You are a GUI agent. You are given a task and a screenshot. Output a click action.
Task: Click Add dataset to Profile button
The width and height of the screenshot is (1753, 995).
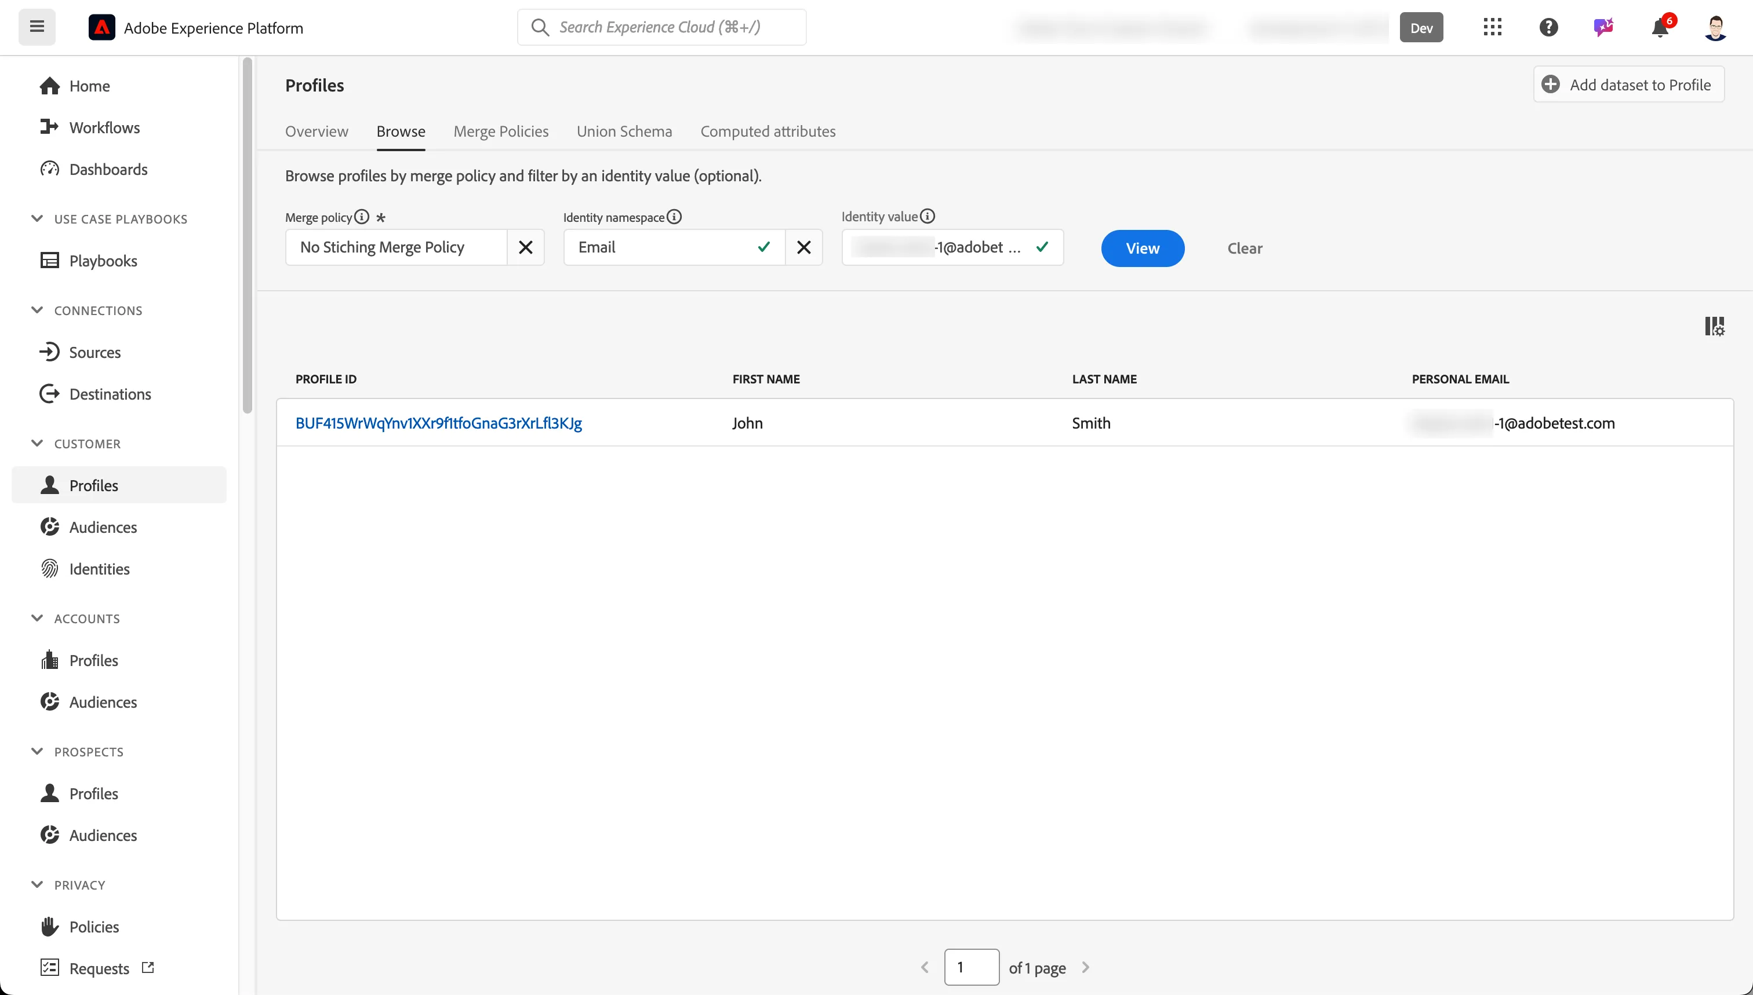pos(1628,85)
